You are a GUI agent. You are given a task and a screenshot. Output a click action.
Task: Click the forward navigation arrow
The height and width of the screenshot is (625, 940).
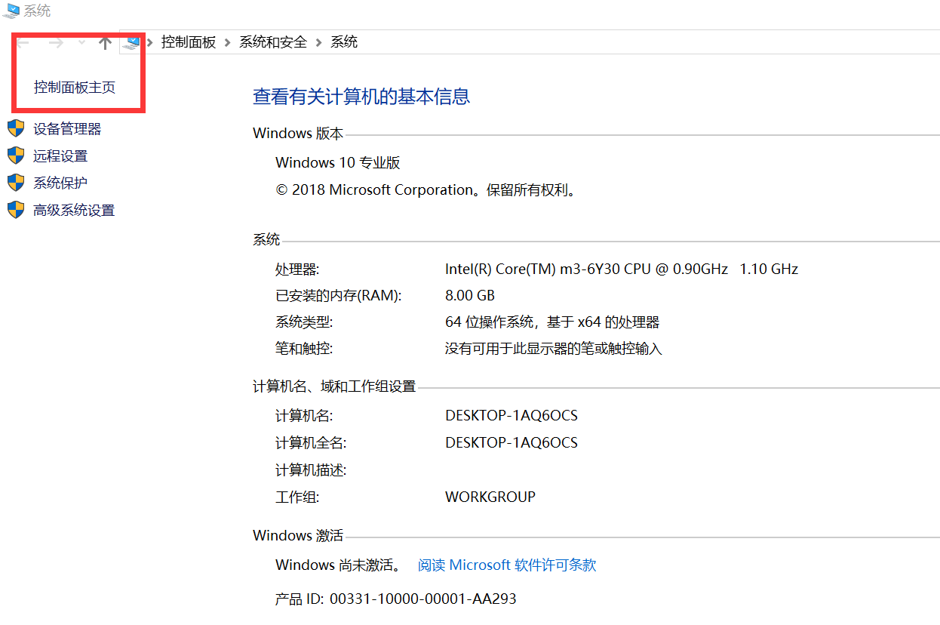[56, 42]
